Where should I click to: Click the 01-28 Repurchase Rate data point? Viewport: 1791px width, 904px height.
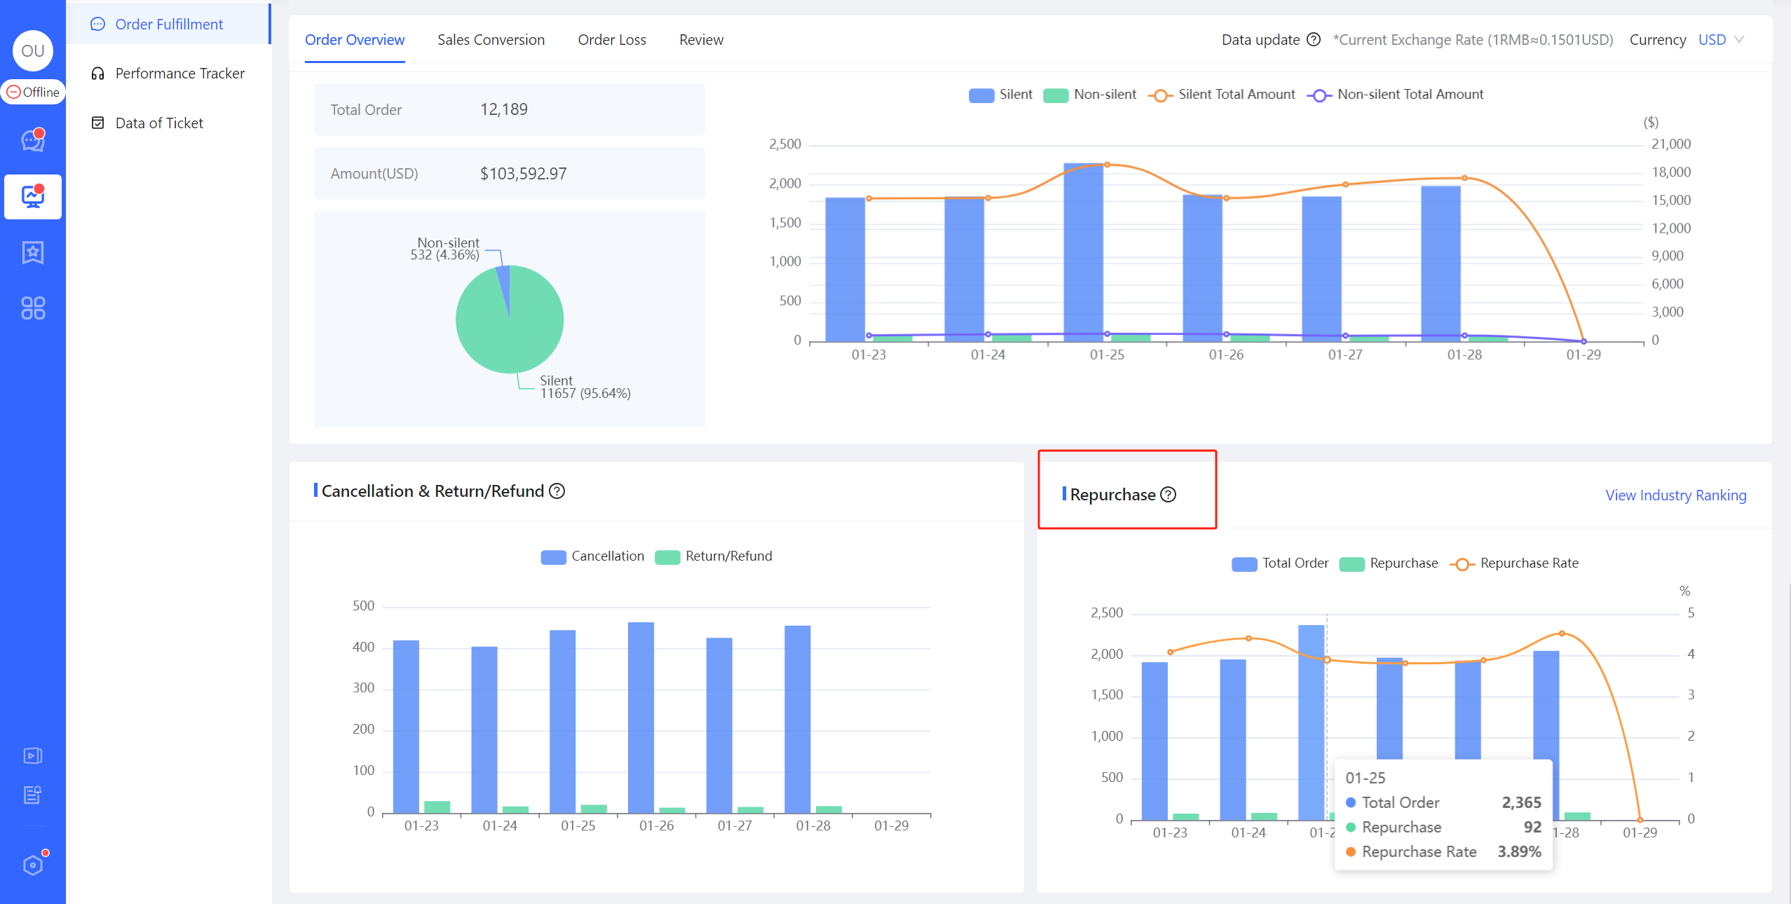point(1562,634)
